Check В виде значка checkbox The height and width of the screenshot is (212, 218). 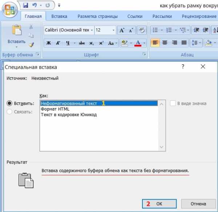[173, 103]
